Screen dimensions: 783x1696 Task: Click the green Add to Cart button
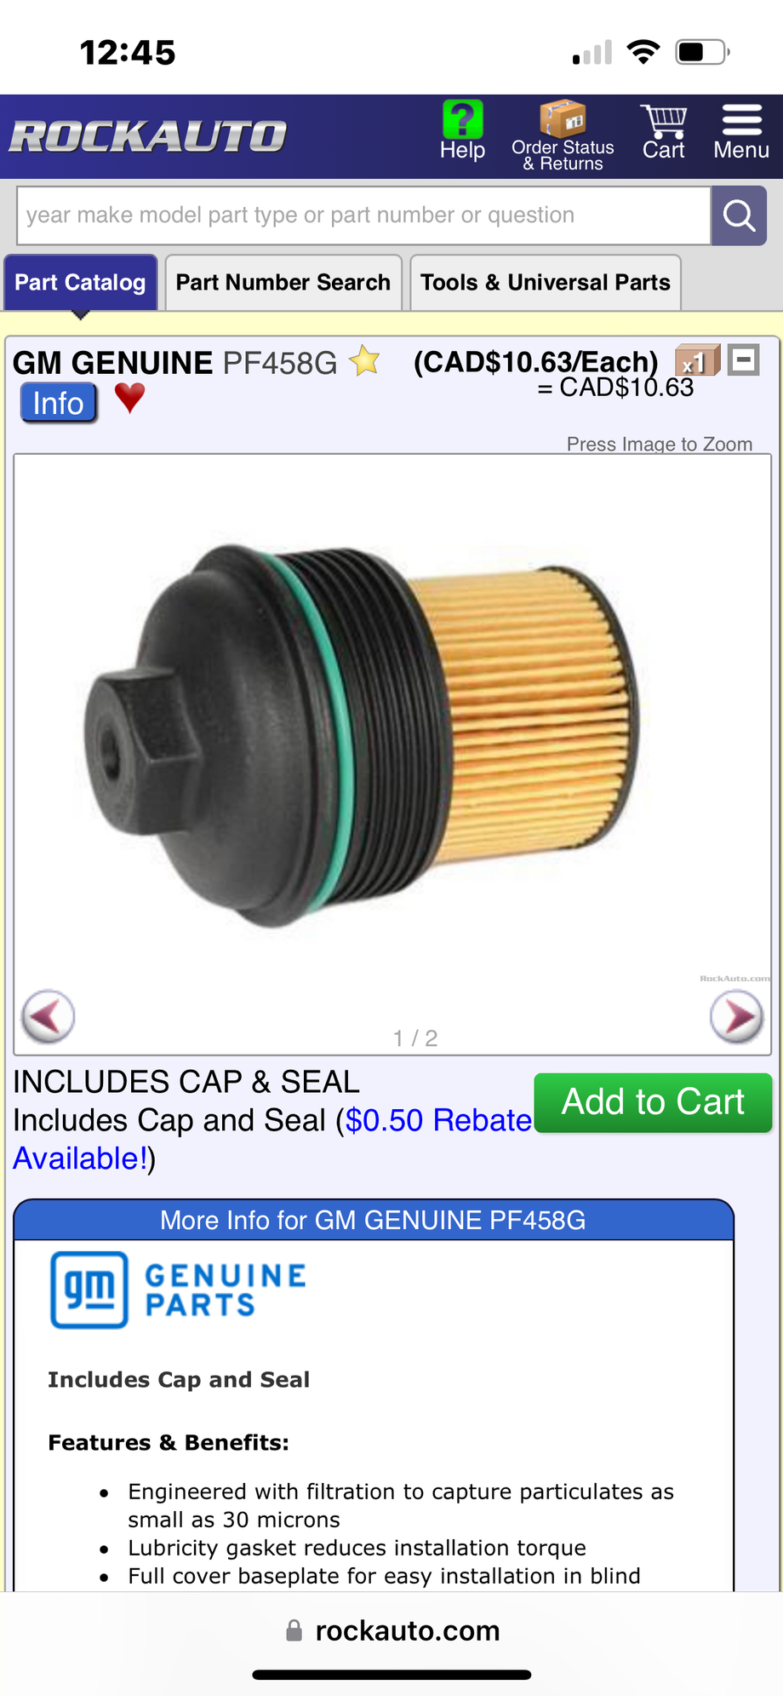click(x=653, y=1102)
